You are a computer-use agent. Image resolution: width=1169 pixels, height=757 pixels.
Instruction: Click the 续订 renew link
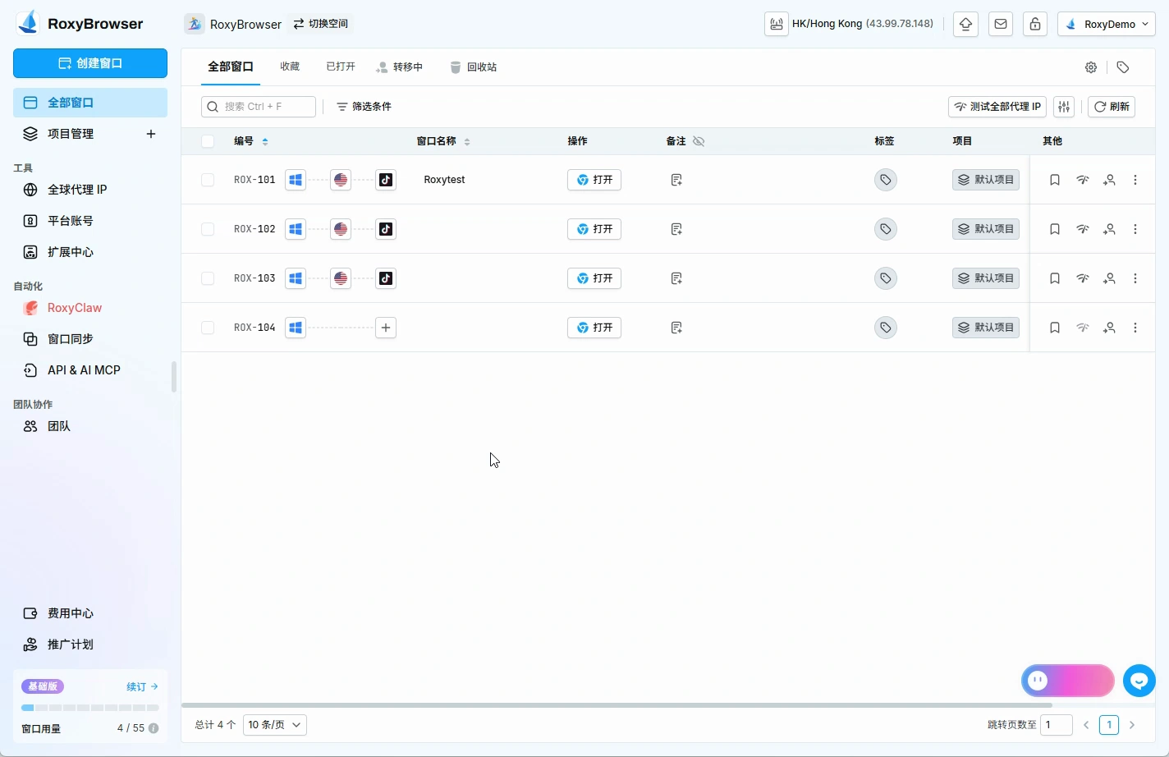pos(142,686)
